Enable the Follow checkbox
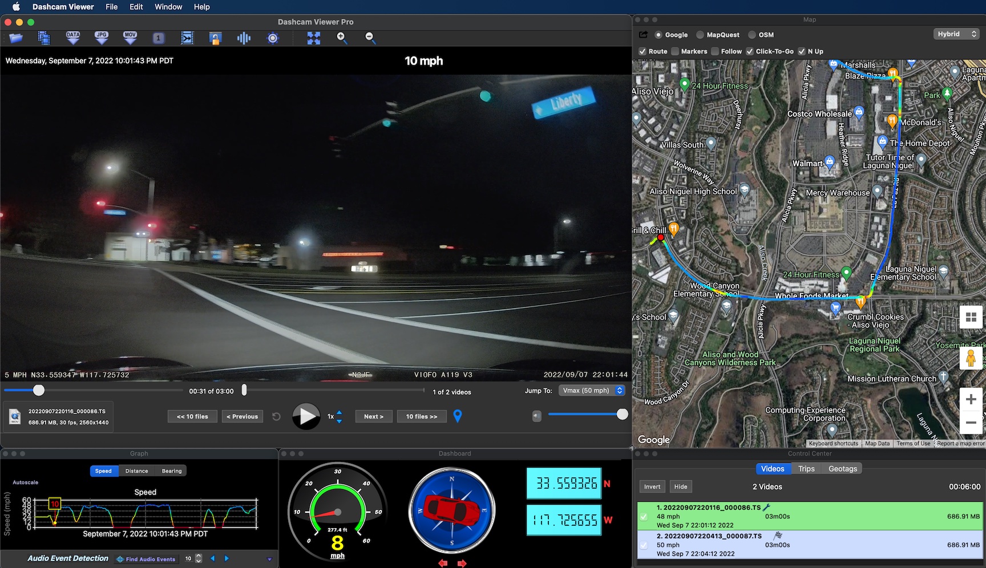The height and width of the screenshot is (568, 986). pos(715,51)
